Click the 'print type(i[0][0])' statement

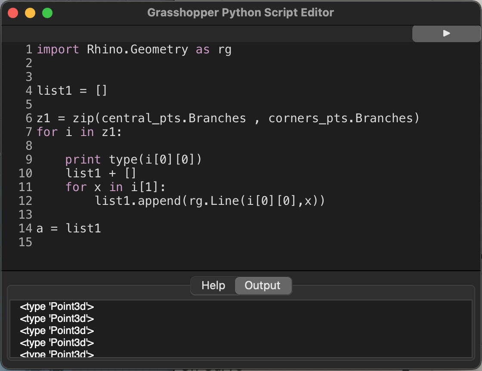click(133, 160)
